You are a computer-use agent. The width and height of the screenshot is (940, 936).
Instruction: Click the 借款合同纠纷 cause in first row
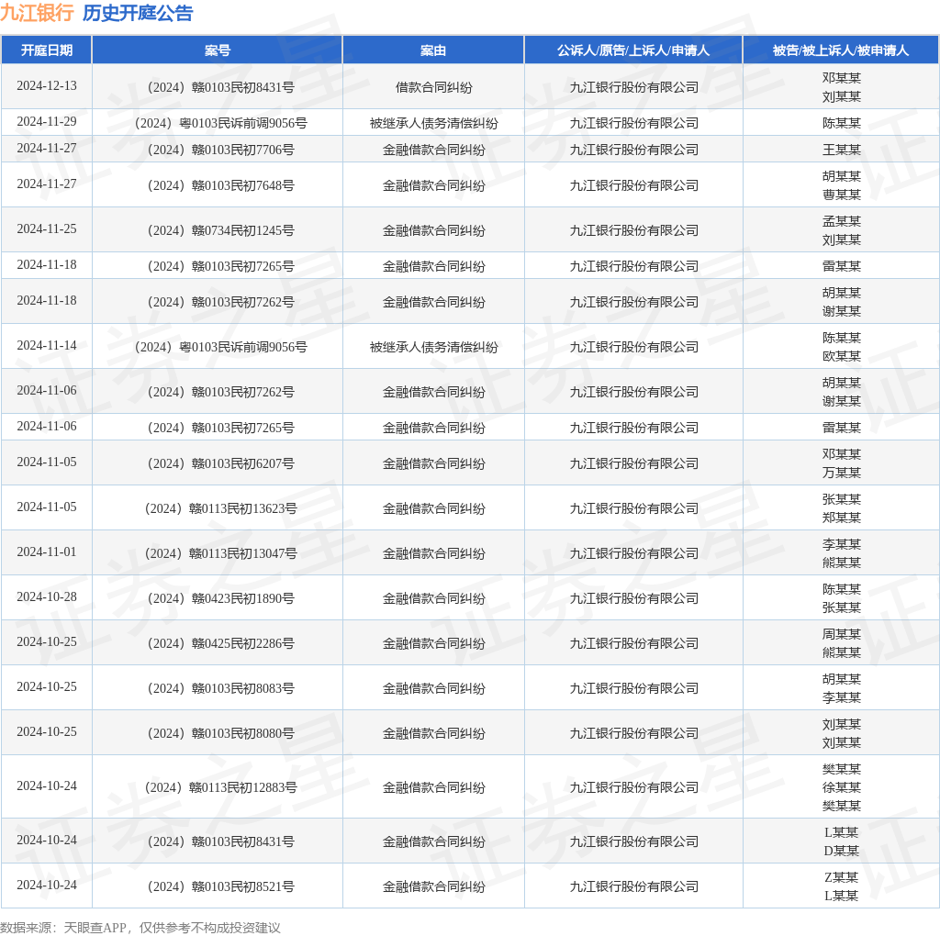(434, 87)
